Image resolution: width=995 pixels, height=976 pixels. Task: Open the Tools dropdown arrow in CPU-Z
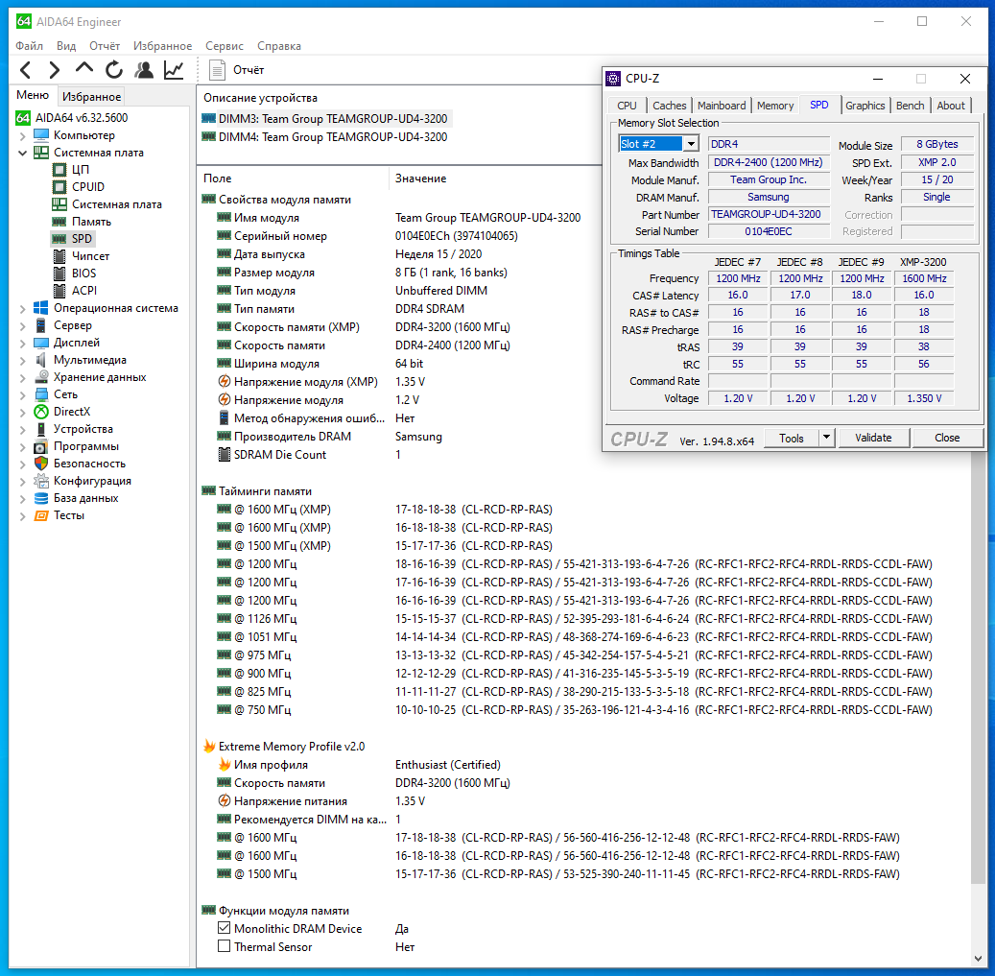[x=826, y=438]
